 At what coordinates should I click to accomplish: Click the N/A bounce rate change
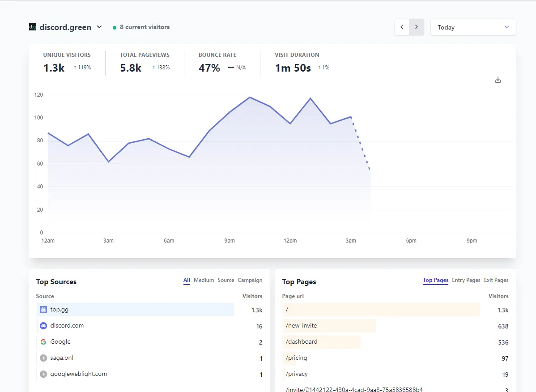[237, 68]
